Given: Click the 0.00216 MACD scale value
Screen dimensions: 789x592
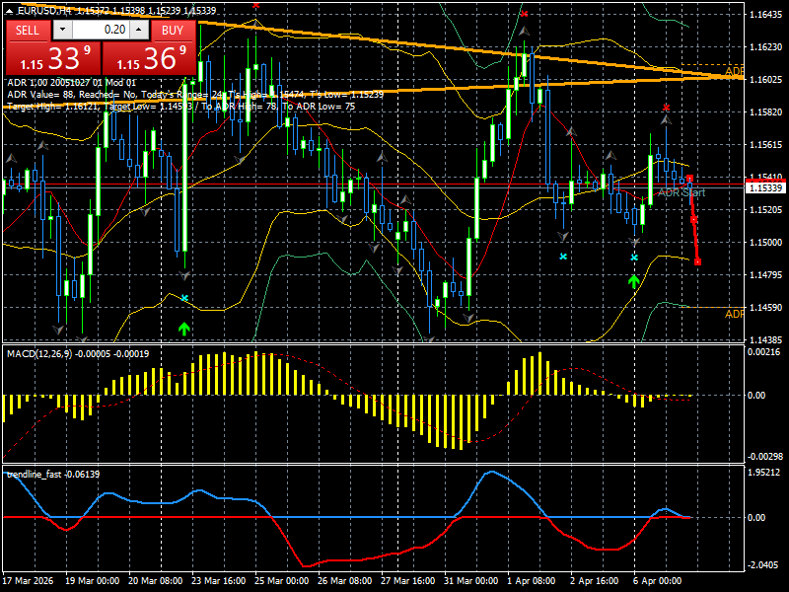Looking at the screenshot, I should click(x=763, y=352).
